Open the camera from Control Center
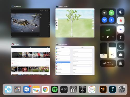The image size is (130, 97). click(x=121, y=55)
